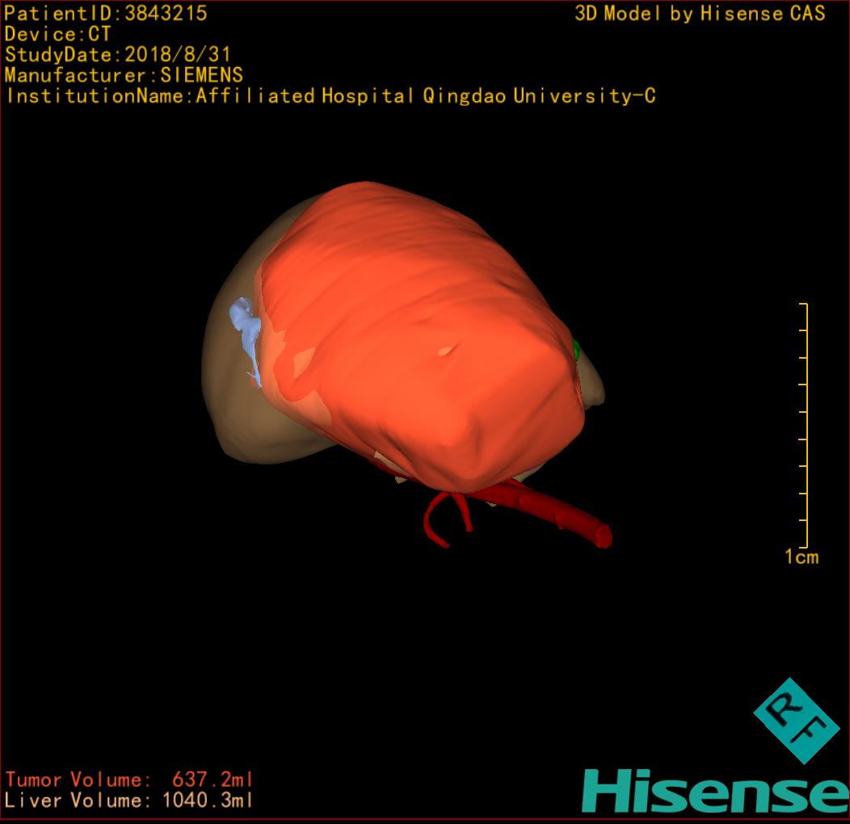Screen dimensions: 850x824
Task: Click the 3D Model by Hisense CAS caption
Action: [x=700, y=13]
